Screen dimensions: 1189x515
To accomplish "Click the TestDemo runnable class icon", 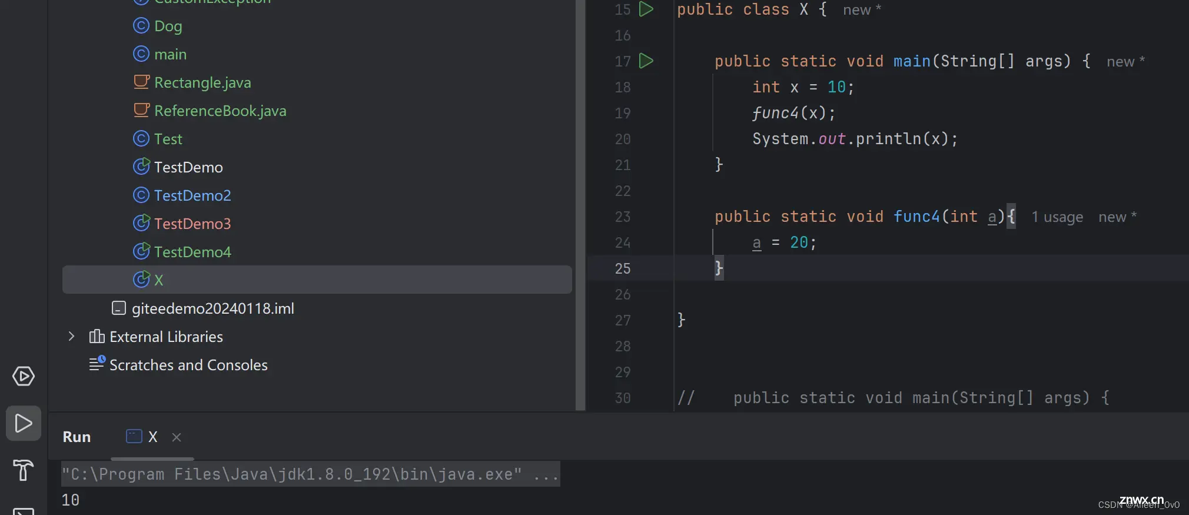I will (141, 167).
